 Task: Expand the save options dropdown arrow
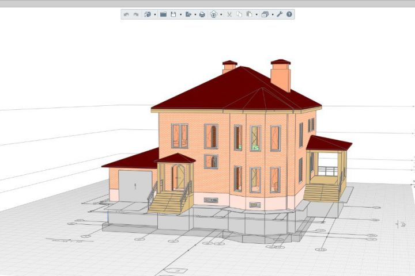181,14
